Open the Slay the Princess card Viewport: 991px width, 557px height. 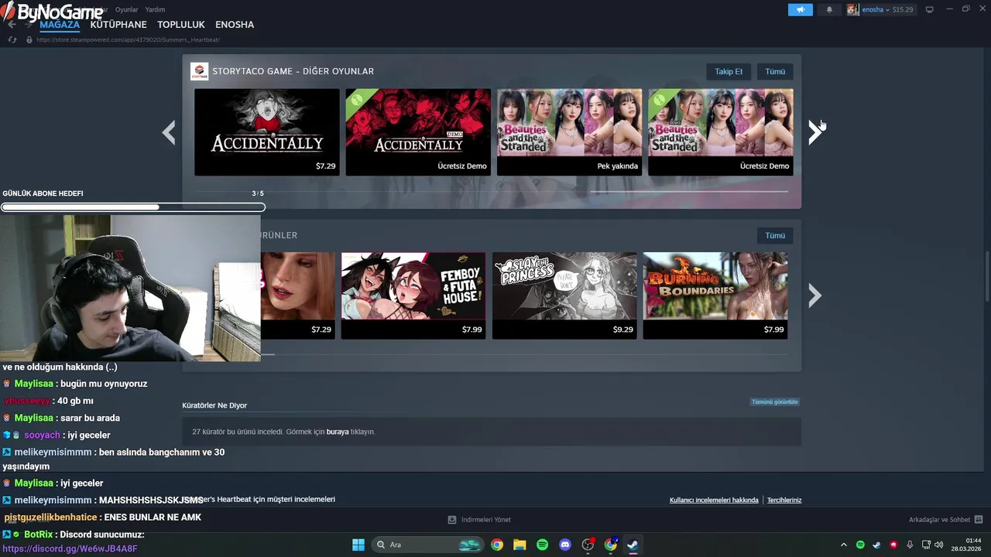564,296
